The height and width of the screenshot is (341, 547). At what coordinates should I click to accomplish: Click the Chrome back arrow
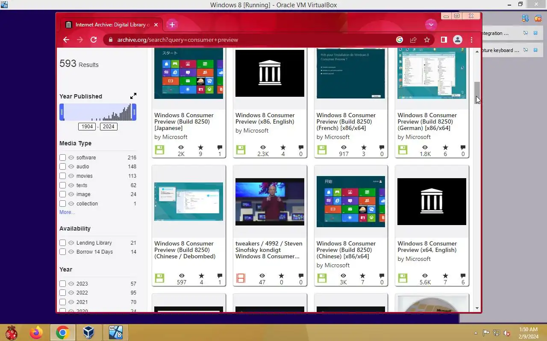(x=66, y=40)
